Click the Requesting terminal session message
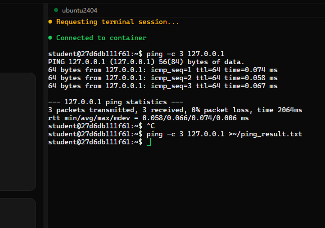Viewport: 325px width, 228px height. pos(117,22)
